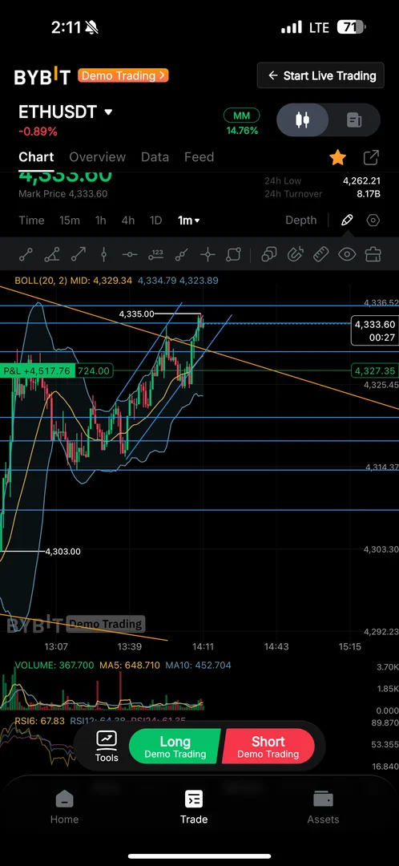
Task: Open the Depth chart view
Action: point(300,221)
